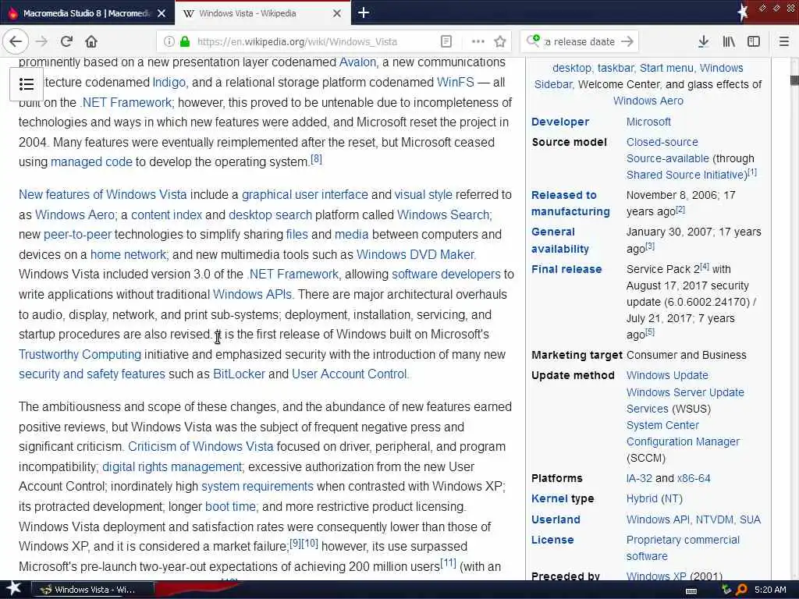Open Criticism of Windows Vista link
Image resolution: width=799 pixels, height=599 pixels.
point(201,447)
